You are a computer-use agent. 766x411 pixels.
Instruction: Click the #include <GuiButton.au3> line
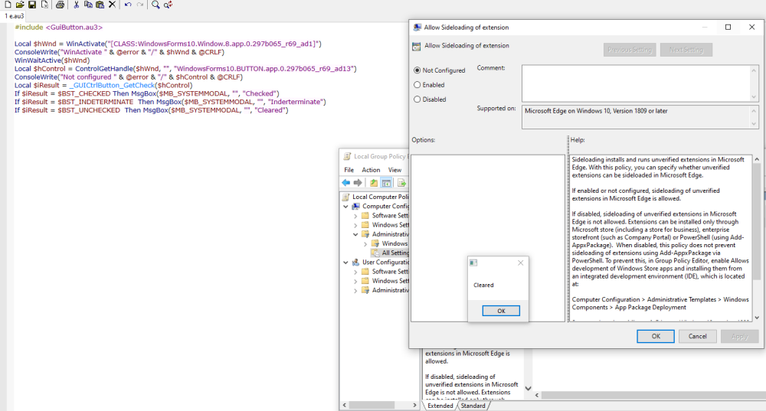[59, 28]
